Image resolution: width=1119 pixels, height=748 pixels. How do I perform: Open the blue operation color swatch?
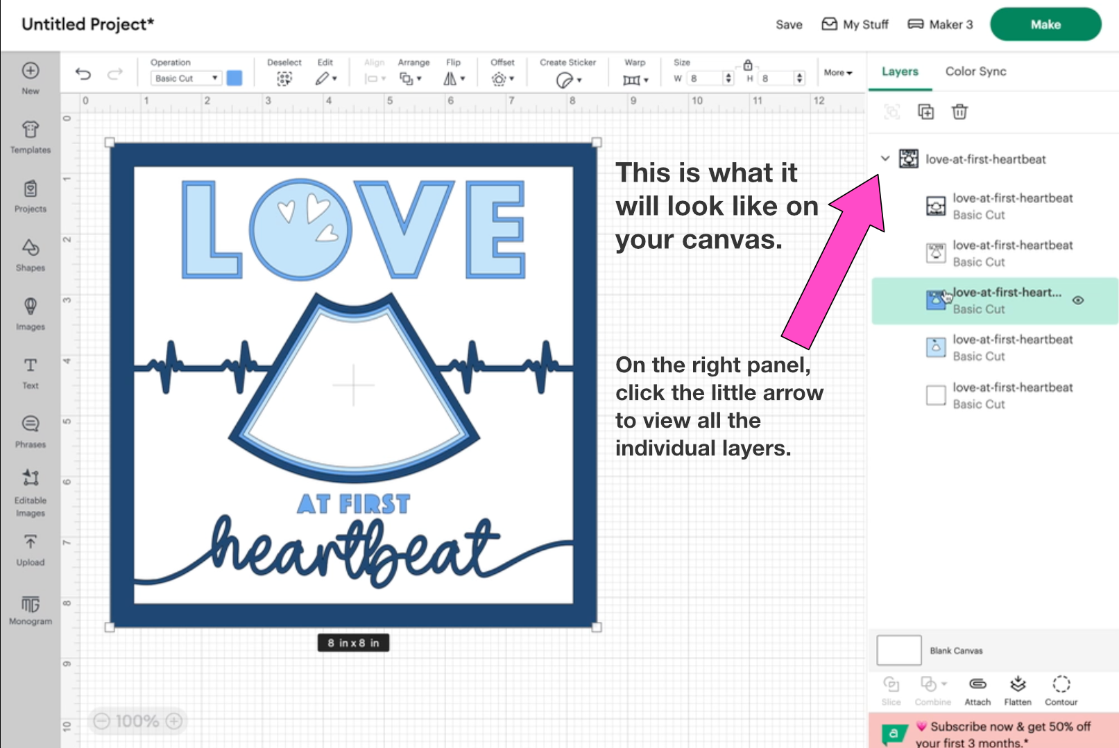coord(234,78)
